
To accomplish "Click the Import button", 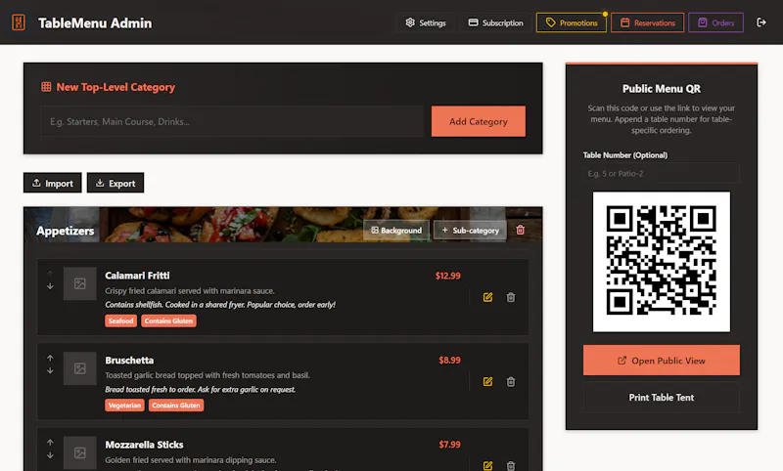I will [x=53, y=183].
